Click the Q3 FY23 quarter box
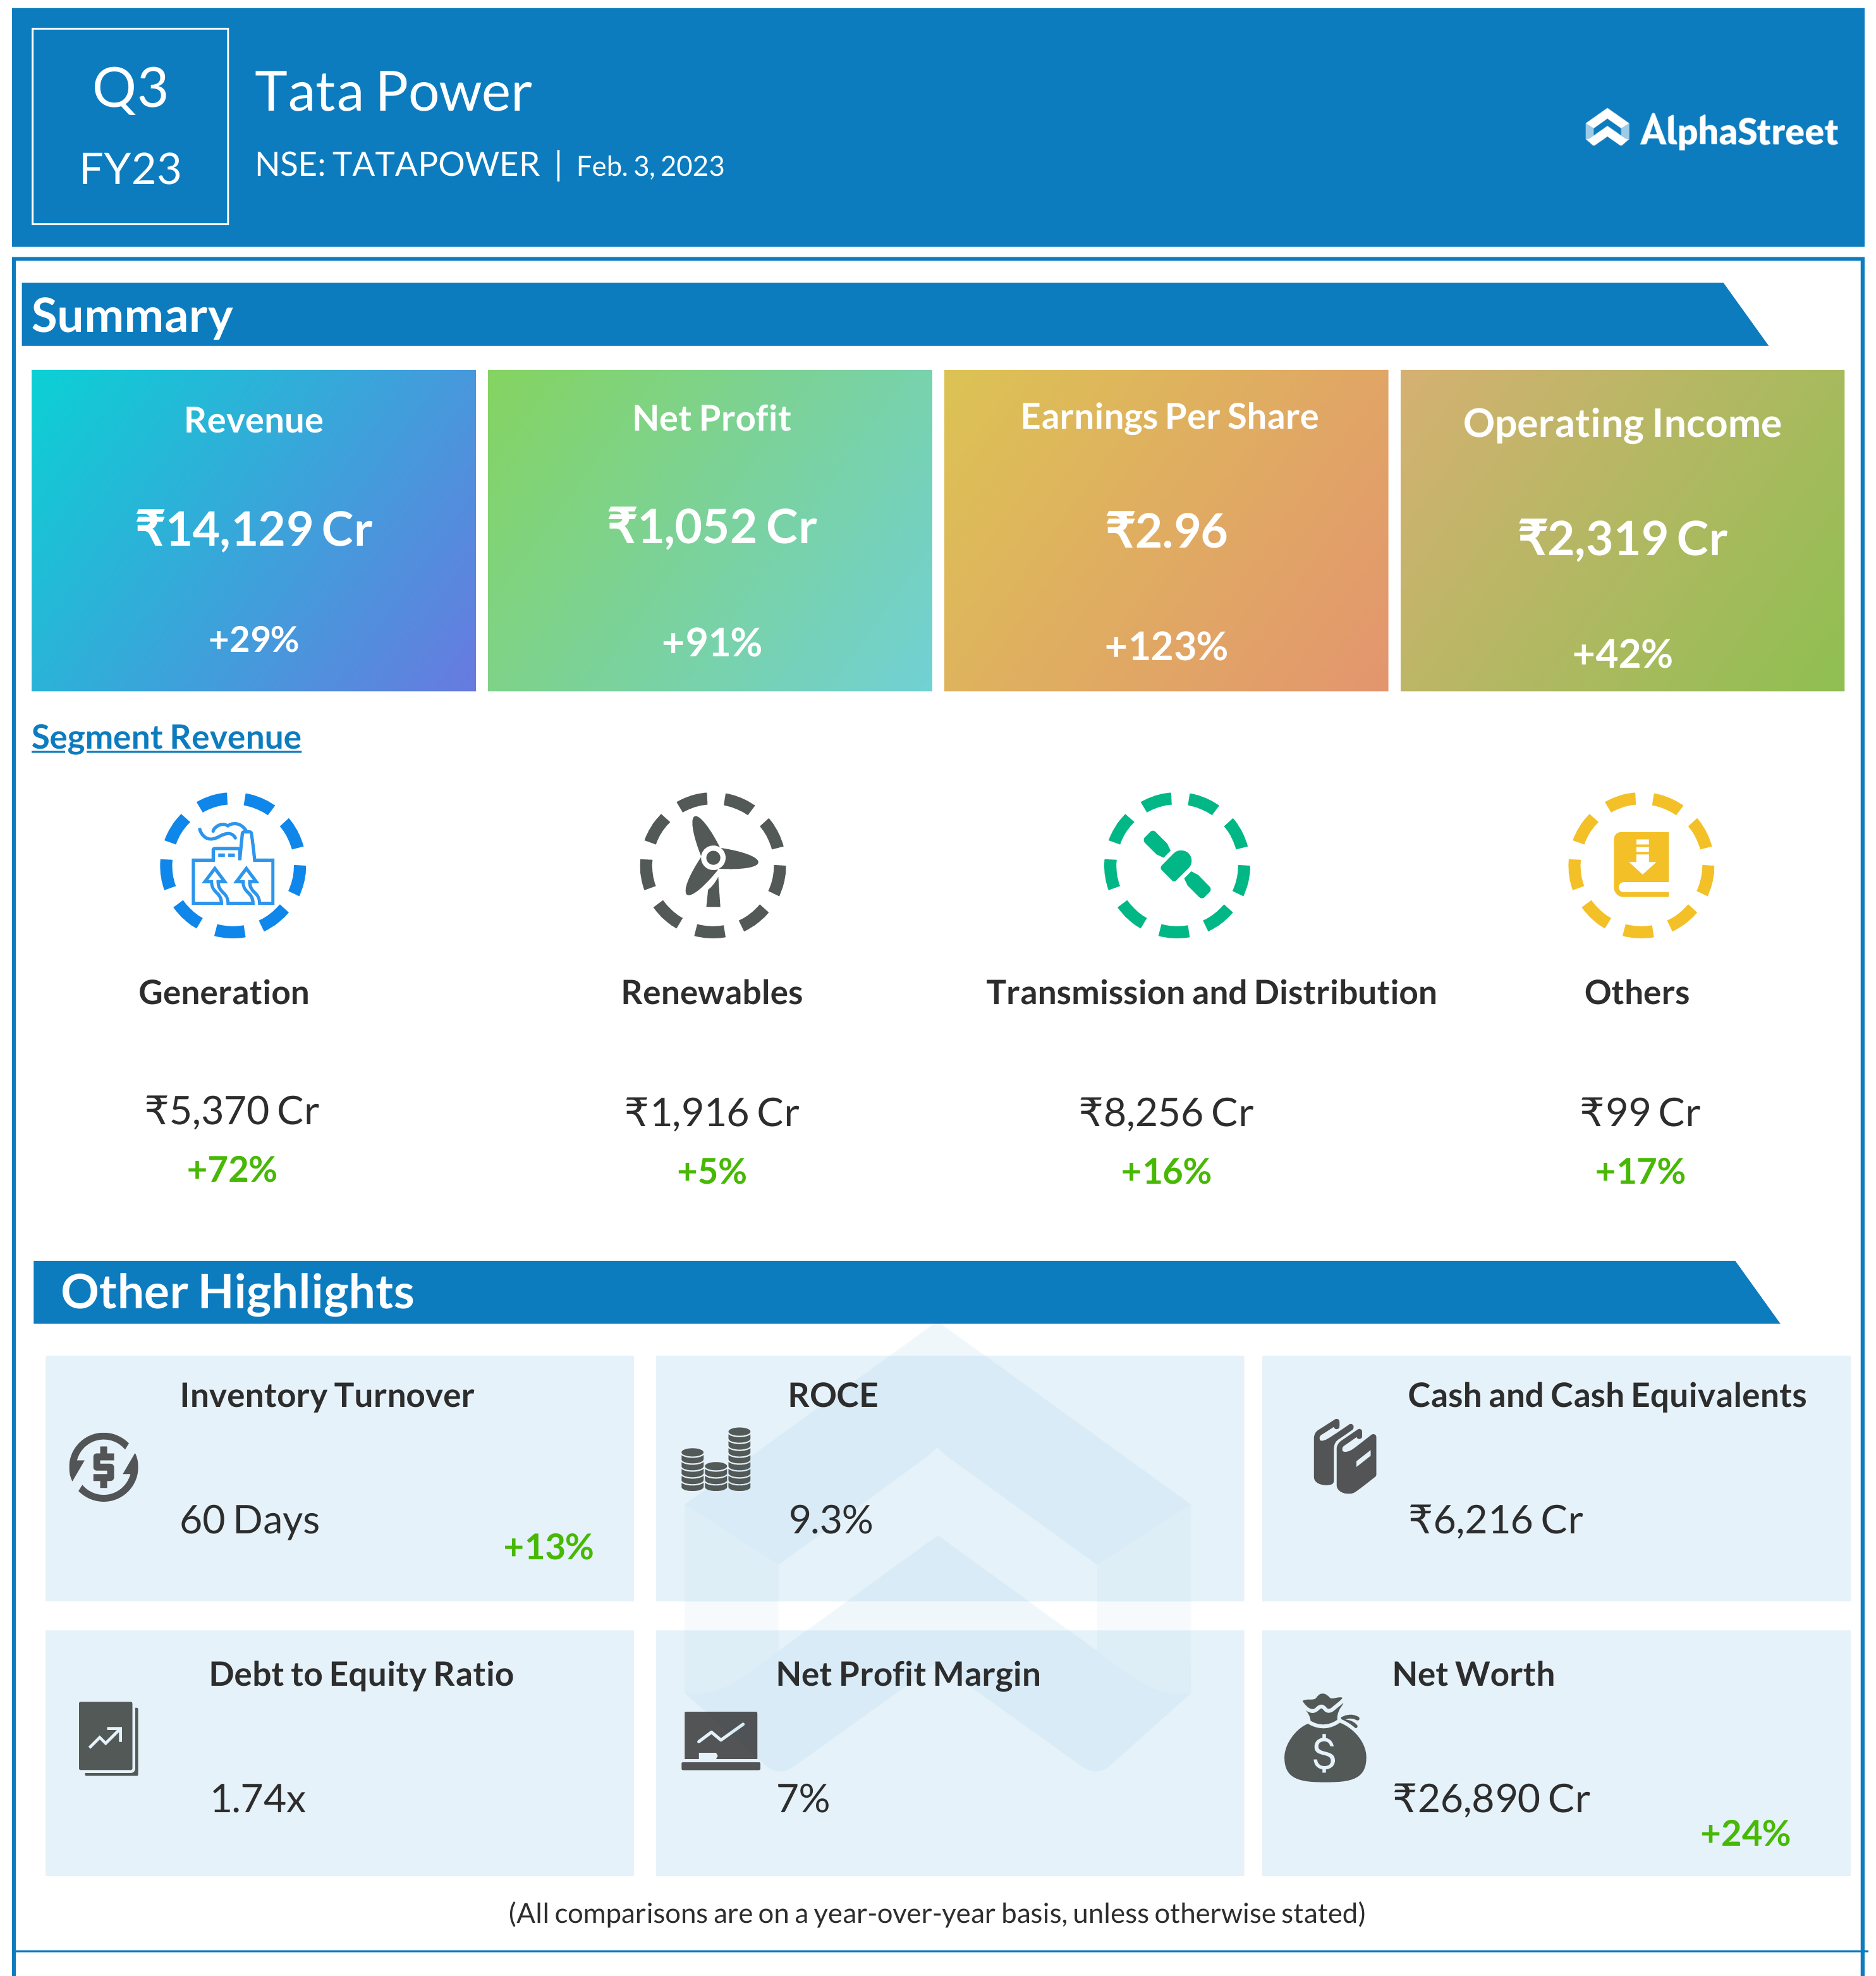This screenshot has height=1976, width=1876. click(130, 126)
